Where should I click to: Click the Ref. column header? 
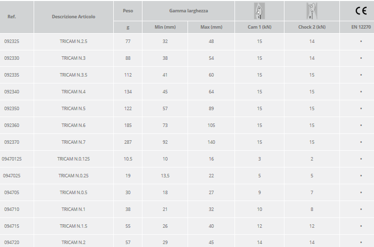[12, 17]
